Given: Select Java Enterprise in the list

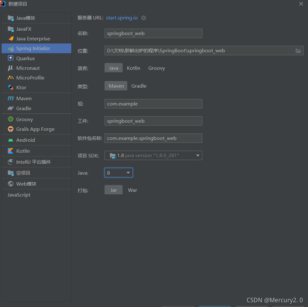Looking at the screenshot, I should click(37, 39).
